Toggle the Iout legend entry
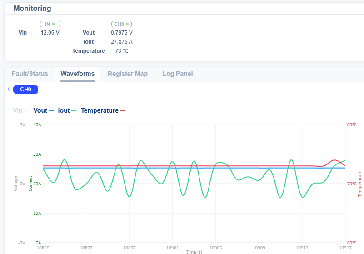Image resolution: width=364 pixels, height=254 pixels. pos(64,110)
